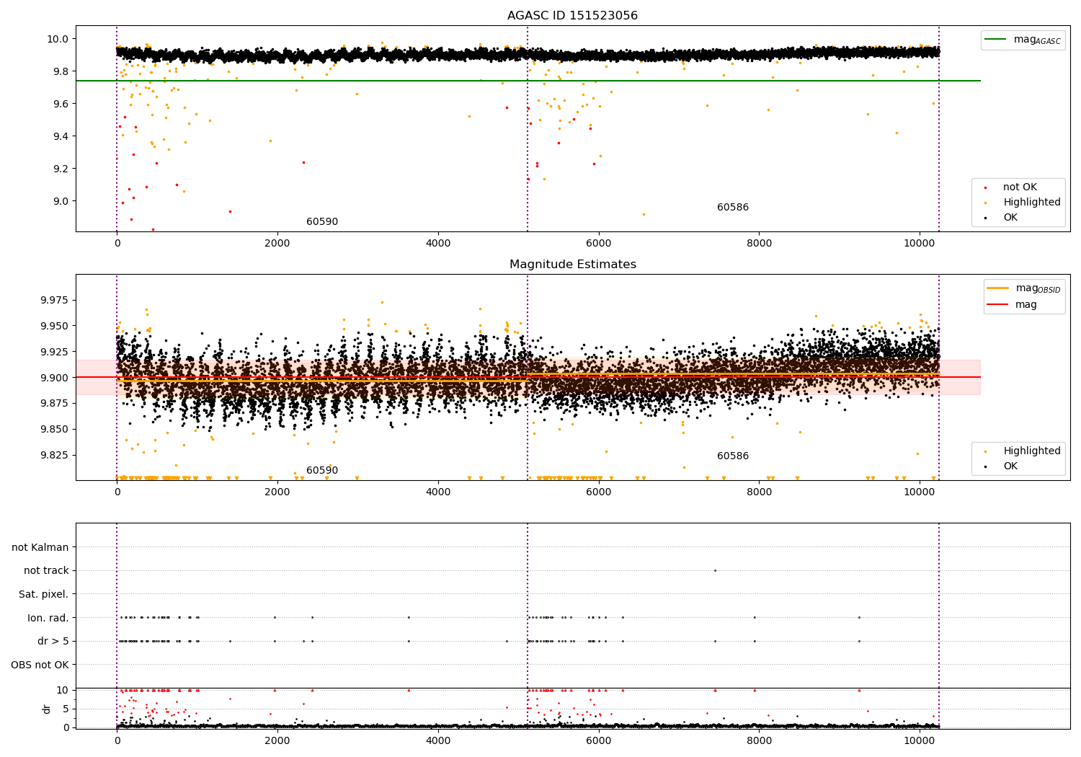
Task: Click the '9.975' y-axis tick label
Action: (55, 300)
